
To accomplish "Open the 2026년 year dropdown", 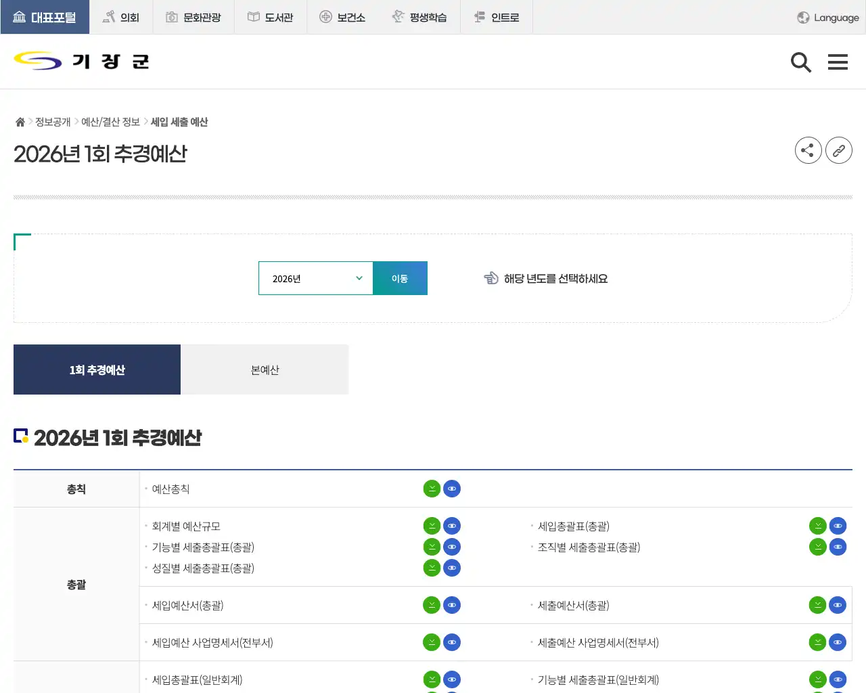I will (x=315, y=278).
